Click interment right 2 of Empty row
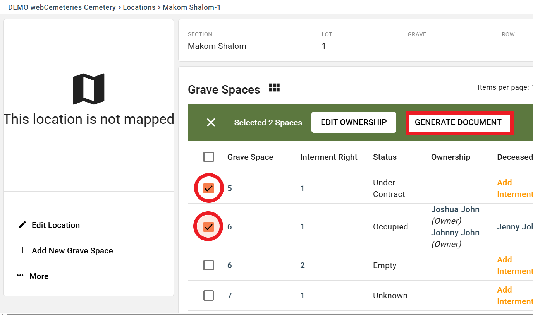The width and height of the screenshot is (533, 315). (x=302, y=265)
